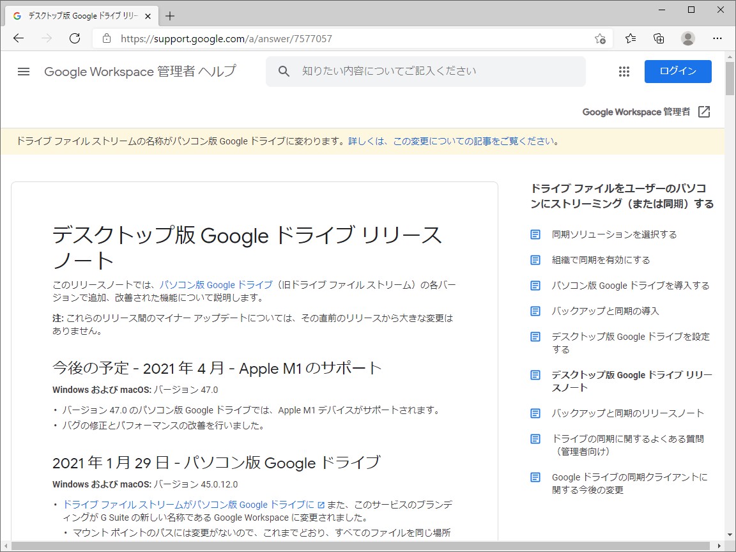The image size is (736, 552).
Task: Open a new browser tab with the plus button
Action: point(169,15)
